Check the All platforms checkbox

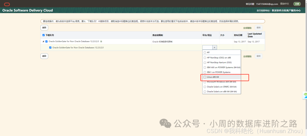(205, 52)
